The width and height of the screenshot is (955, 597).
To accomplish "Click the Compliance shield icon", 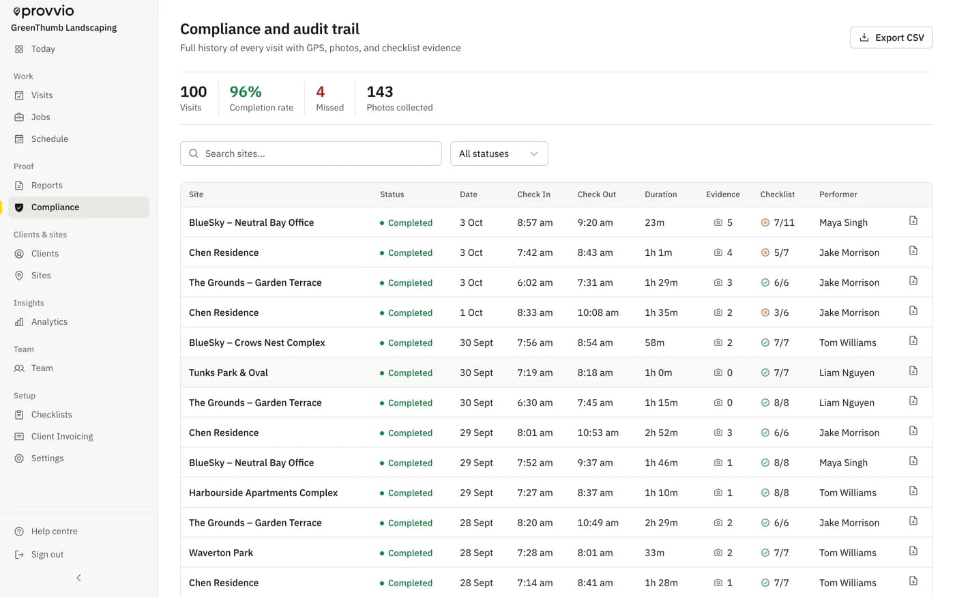I will (19, 207).
